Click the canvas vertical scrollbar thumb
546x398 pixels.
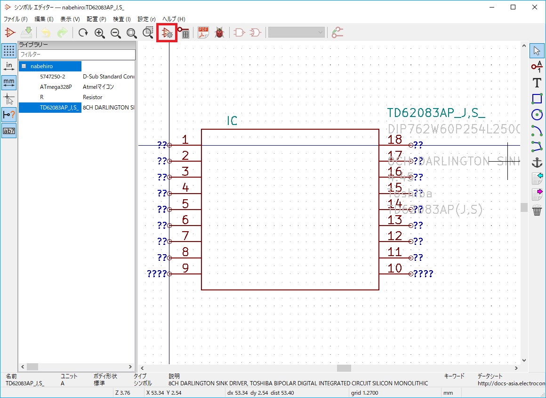tap(524, 208)
